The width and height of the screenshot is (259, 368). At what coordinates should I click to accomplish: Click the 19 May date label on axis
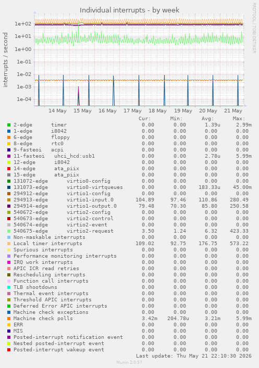point(183,110)
